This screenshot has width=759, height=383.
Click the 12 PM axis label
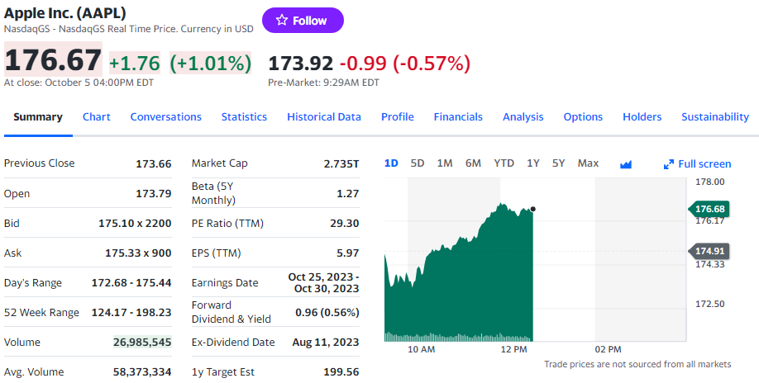pyautogui.click(x=513, y=349)
